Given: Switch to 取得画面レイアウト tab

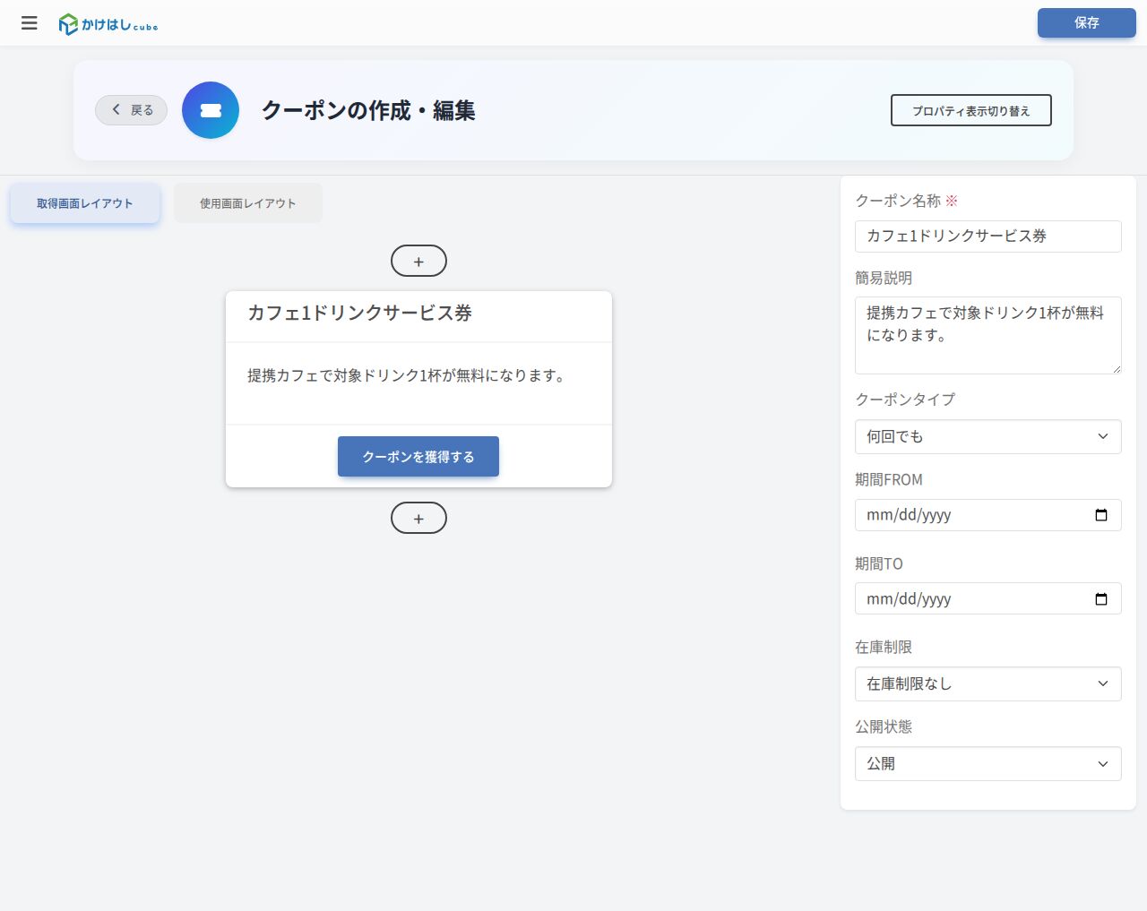Looking at the screenshot, I should click(85, 203).
